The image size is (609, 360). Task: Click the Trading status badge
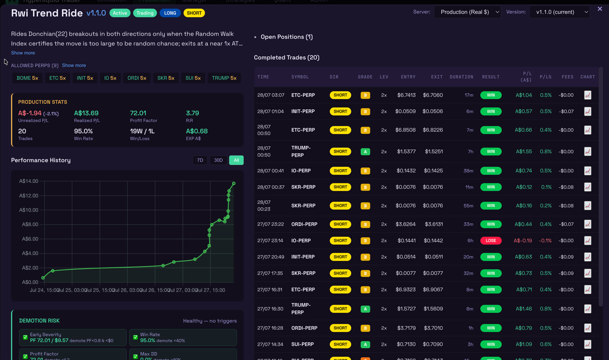(x=145, y=13)
